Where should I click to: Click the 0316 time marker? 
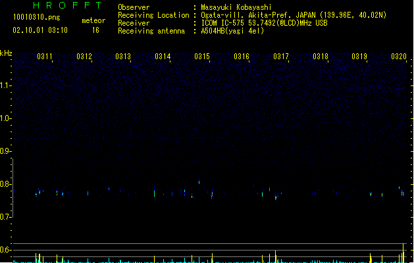point(242,57)
